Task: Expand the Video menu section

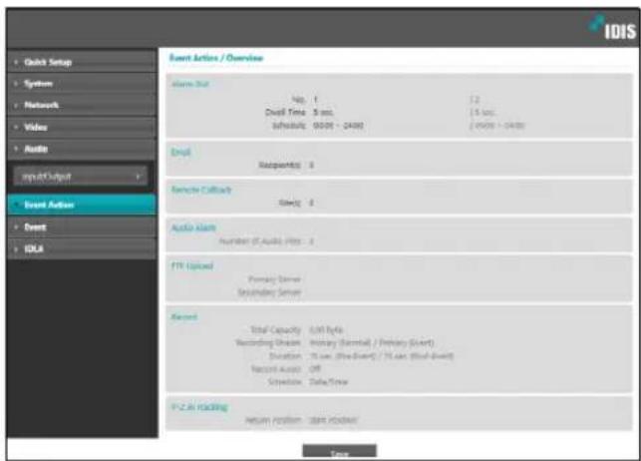Action: point(82,127)
